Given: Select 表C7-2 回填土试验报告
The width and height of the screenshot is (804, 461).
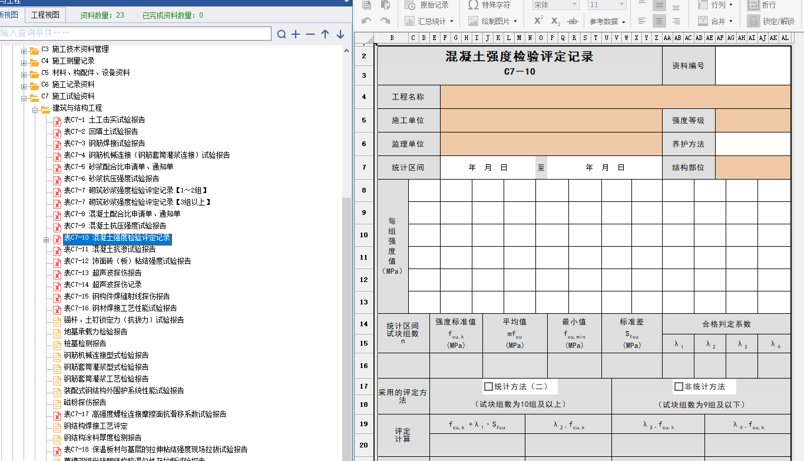Looking at the screenshot, I should click(101, 132).
